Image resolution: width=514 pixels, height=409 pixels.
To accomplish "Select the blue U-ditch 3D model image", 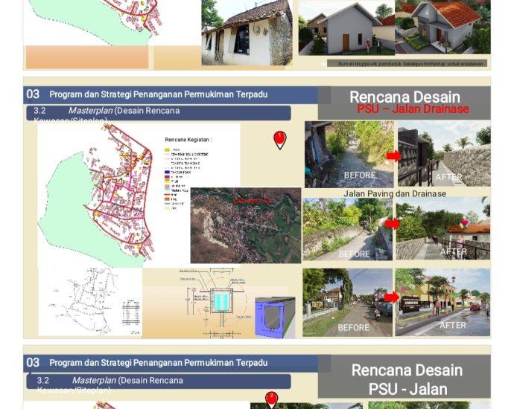I will (275, 317).
